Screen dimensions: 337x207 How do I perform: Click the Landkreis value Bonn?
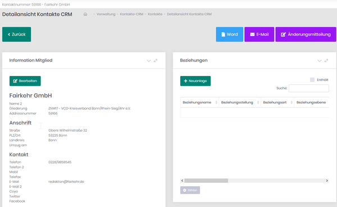(52, 140)
